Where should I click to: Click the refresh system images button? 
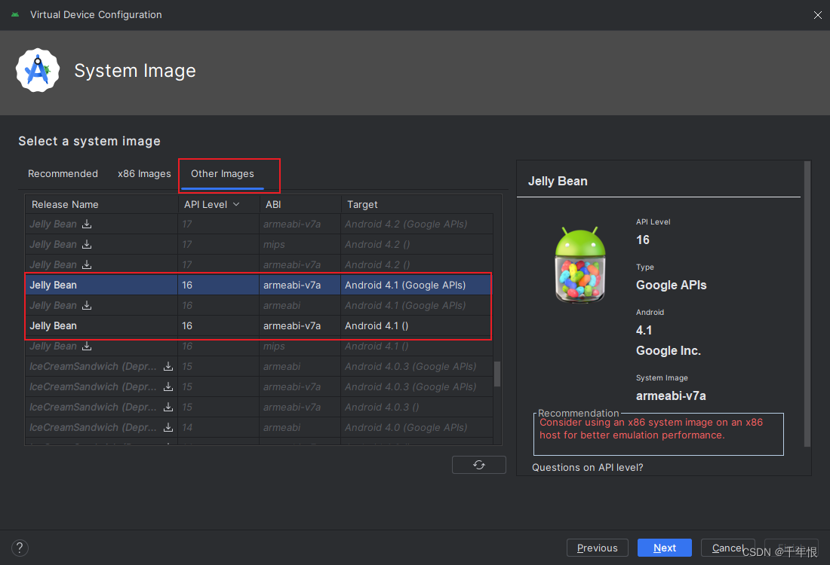[479, 465]
